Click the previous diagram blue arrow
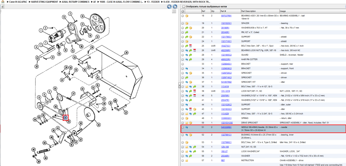This screenshot has height=166, width=346. pos(169,7)
